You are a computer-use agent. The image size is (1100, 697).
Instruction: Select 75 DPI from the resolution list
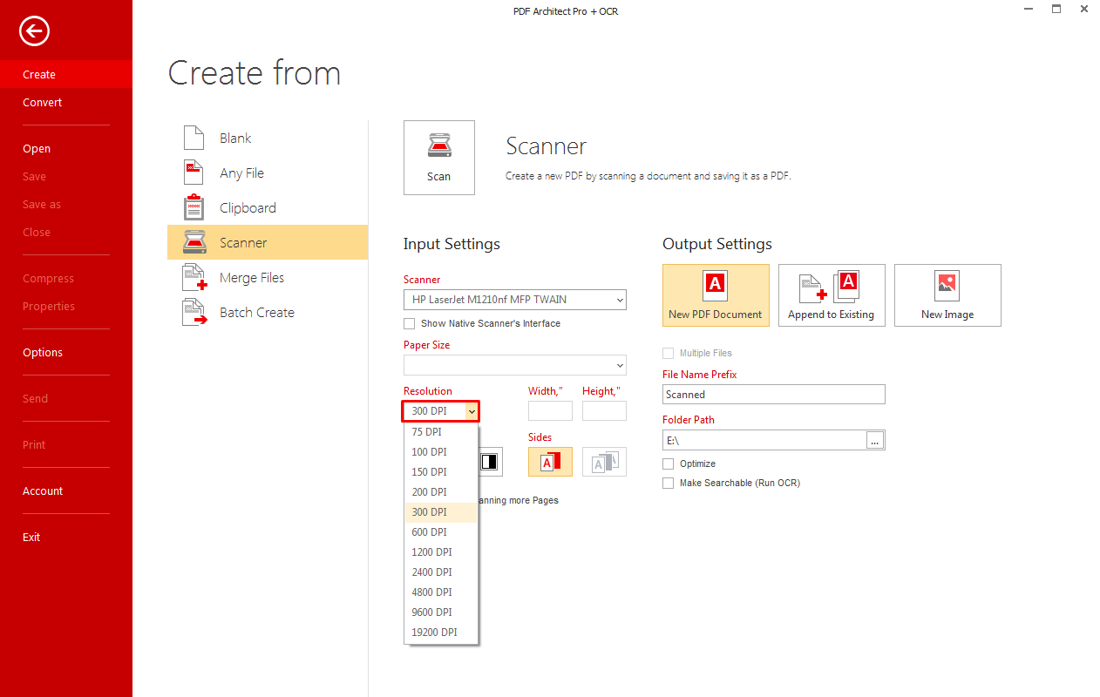pos(441,432)
